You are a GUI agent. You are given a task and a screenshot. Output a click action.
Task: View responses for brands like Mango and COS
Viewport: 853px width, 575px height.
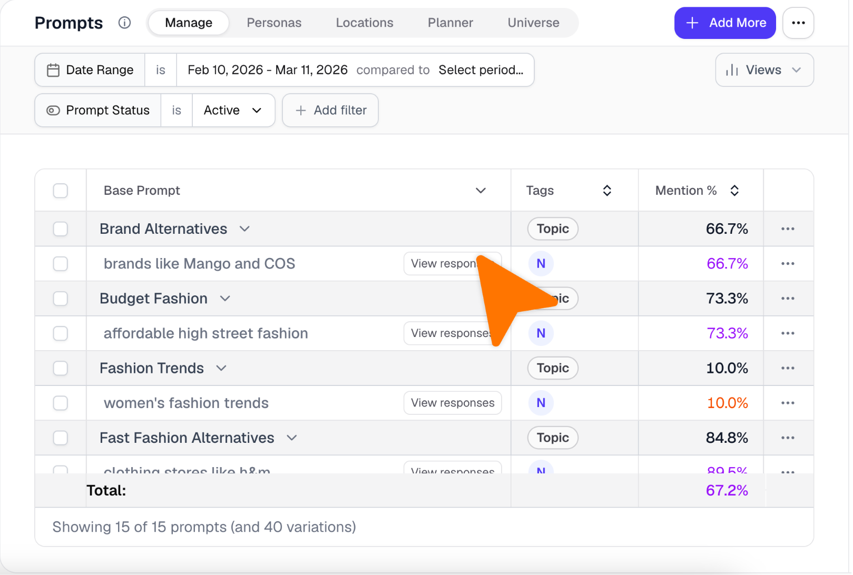[452, 263]
